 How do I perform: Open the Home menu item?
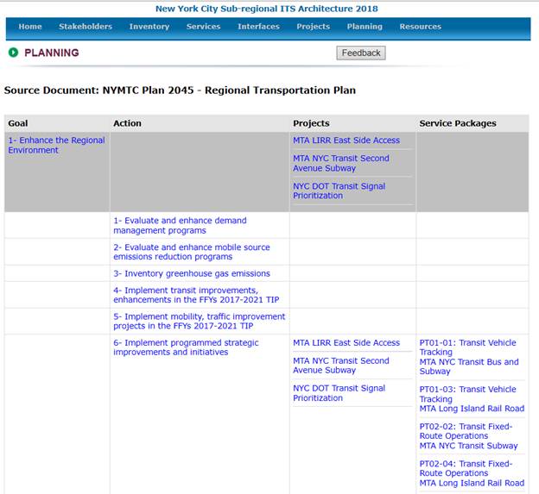30,27
